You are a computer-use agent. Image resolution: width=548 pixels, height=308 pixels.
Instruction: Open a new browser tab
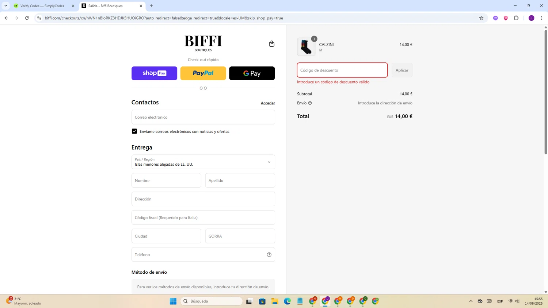point(151,6)
